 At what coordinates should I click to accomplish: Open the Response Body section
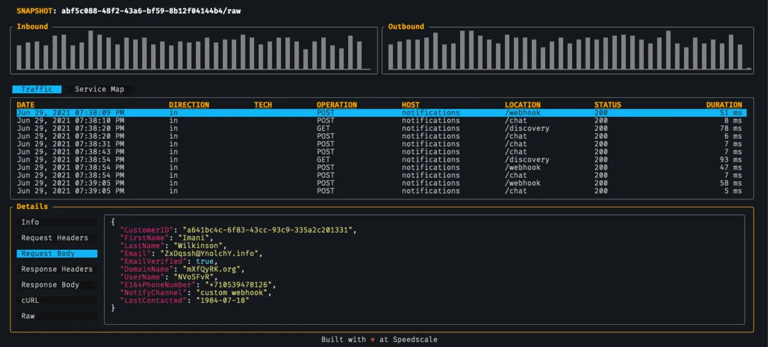tap(51, 285)
